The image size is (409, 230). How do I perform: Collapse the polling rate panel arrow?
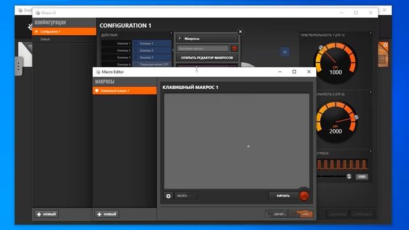371,151
